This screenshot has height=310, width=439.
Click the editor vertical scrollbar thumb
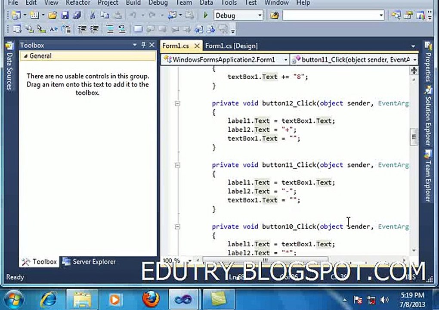click(414, 137)
